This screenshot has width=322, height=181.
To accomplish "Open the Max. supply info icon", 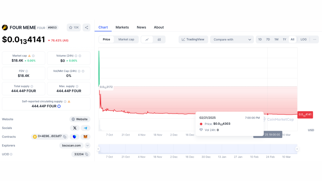I will (77, 86).
